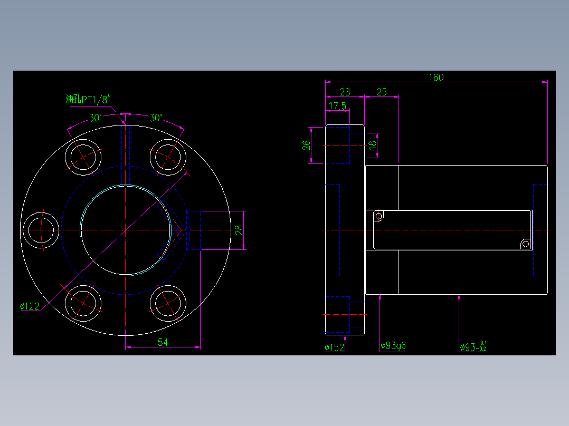This screenshot has height=426, width=569.
Task: Select the 17.5 dimension text
Action: click(x=337, y=106)
